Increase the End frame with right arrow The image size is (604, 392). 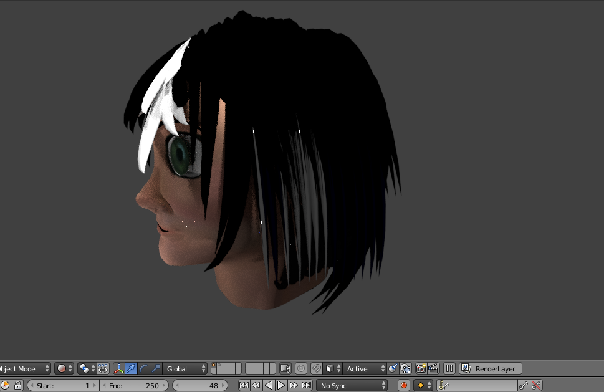[x=164, y=385]
